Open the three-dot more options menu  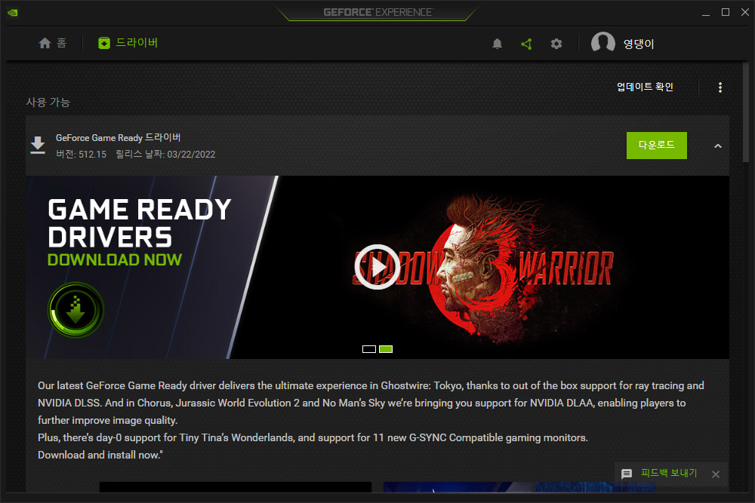(720, 87)
